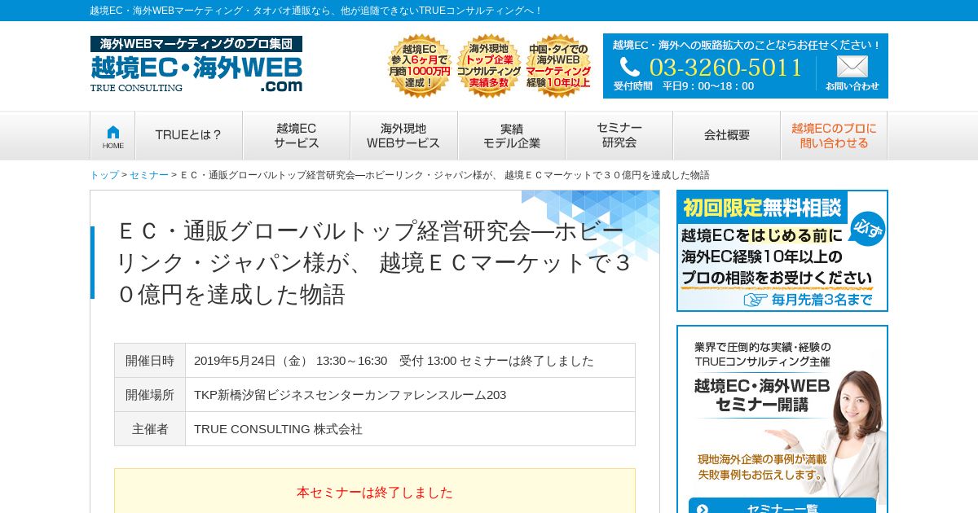Click the 中国・タイでの海外WEB gold badge
Viewport: 978px width, 513px height.
pos(558,66)
